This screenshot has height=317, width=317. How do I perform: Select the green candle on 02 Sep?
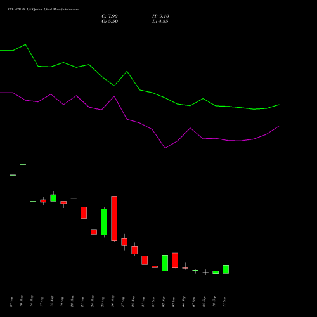[x=165, y=263]
